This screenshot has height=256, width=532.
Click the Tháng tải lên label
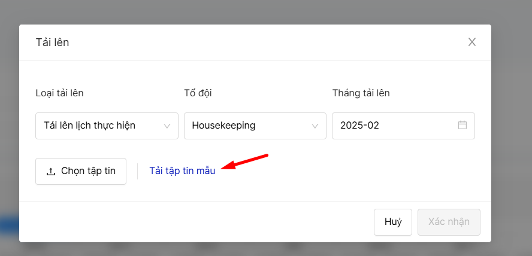pyautogui.click(x=361, y=93)
